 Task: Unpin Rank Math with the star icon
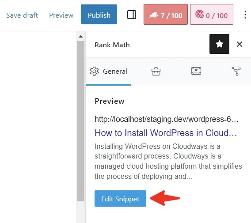click(219, 44)
